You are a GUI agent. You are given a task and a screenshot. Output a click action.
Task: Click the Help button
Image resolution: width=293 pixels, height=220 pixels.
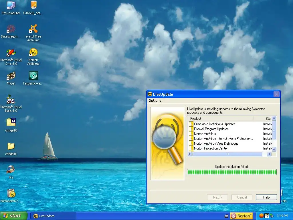pyautogui.click(x=266, y=197)
